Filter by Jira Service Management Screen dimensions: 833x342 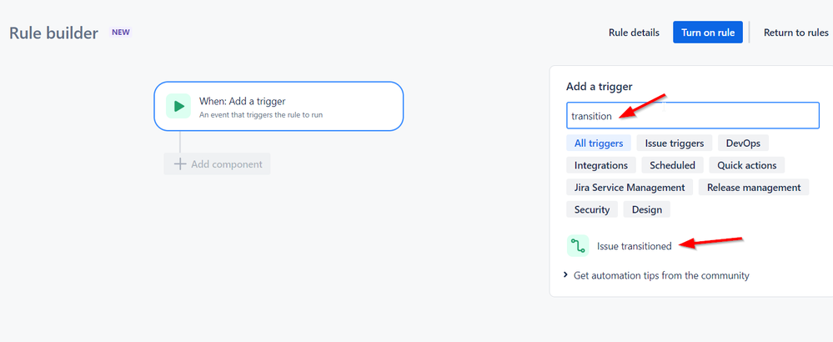(x=630, y=188)
